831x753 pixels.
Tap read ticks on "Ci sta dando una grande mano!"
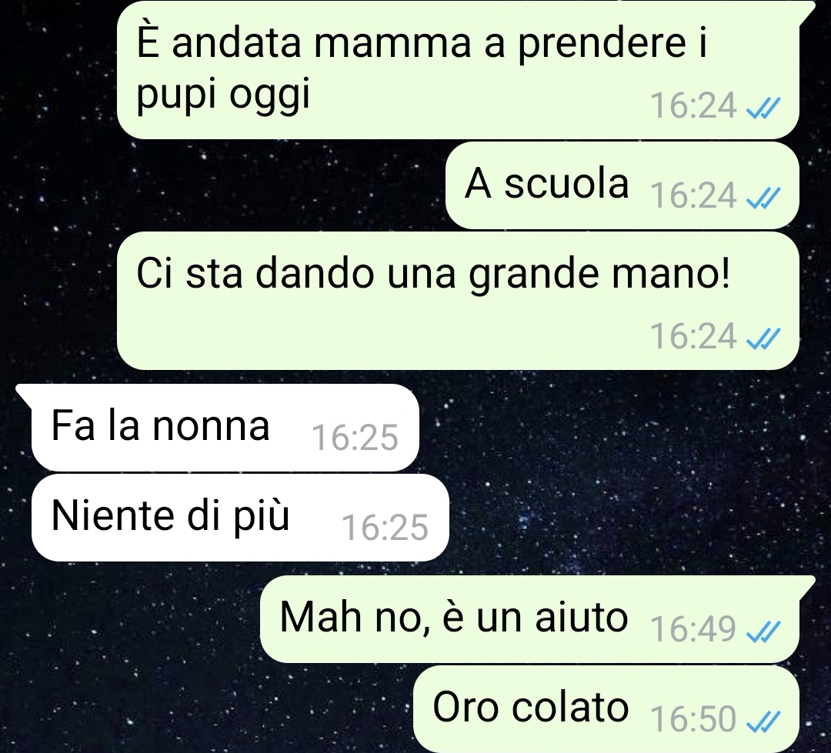[x=763, y=338]
